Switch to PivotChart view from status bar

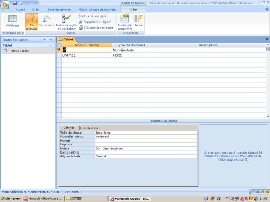tap(262, 192)
